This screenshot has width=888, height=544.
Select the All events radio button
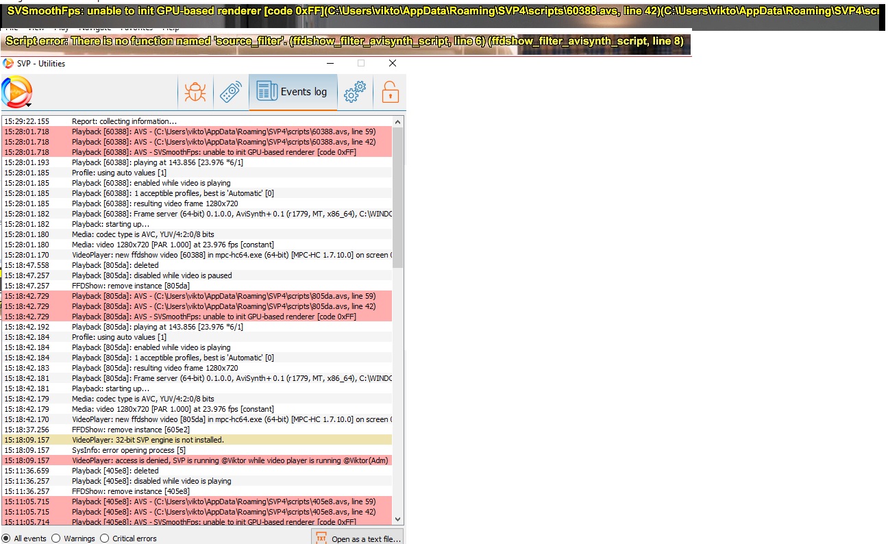6,539
